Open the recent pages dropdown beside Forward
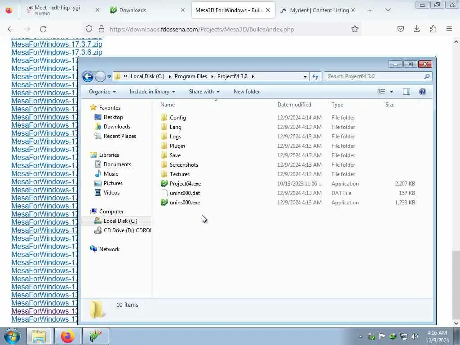The image size is (460, 345). coord(109,77)
